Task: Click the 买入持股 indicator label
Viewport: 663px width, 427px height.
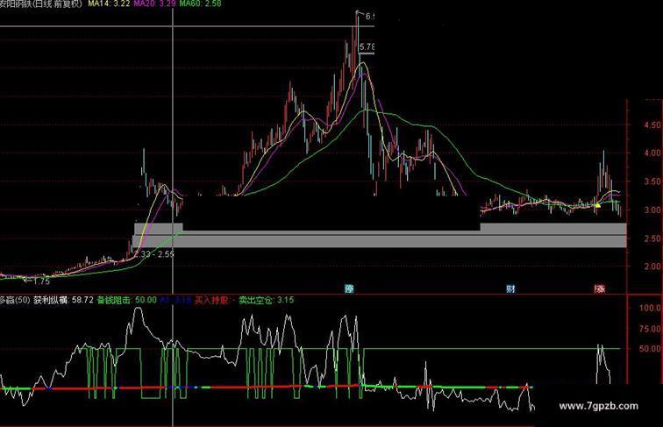Action: pos(212,300)
